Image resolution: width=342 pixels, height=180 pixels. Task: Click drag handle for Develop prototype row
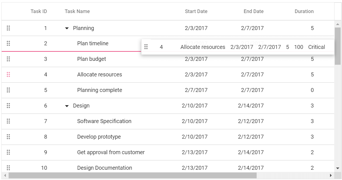click(x=8, y=137)
